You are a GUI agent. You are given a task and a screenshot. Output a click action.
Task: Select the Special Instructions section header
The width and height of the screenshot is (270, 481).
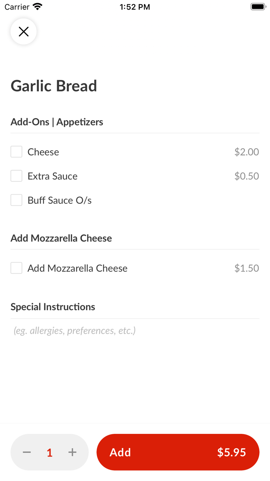pos(52,307)
